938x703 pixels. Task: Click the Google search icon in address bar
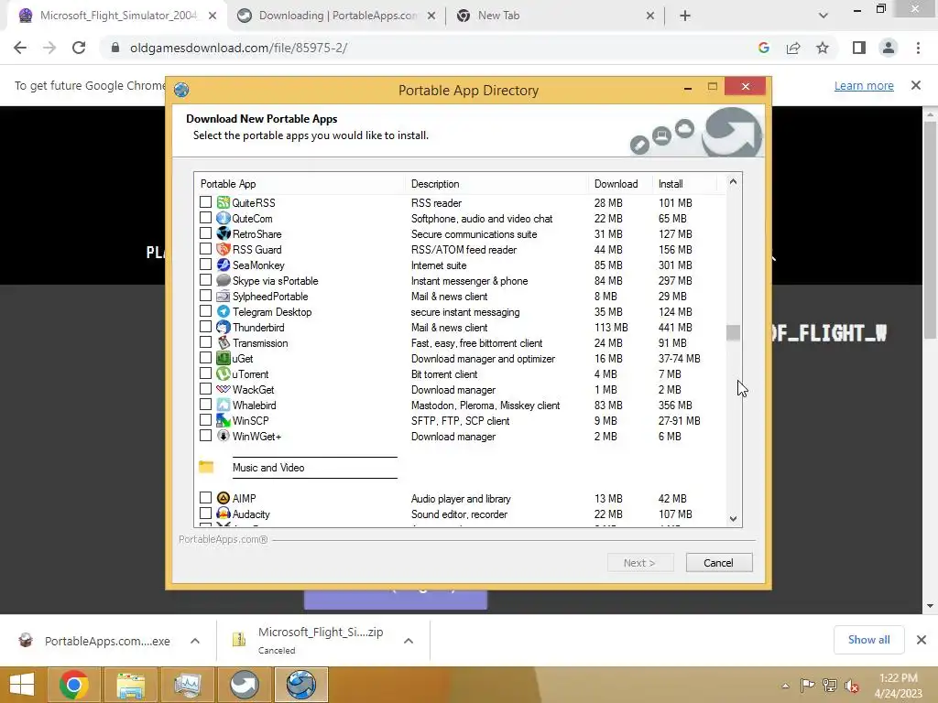[x=763, y=48]
